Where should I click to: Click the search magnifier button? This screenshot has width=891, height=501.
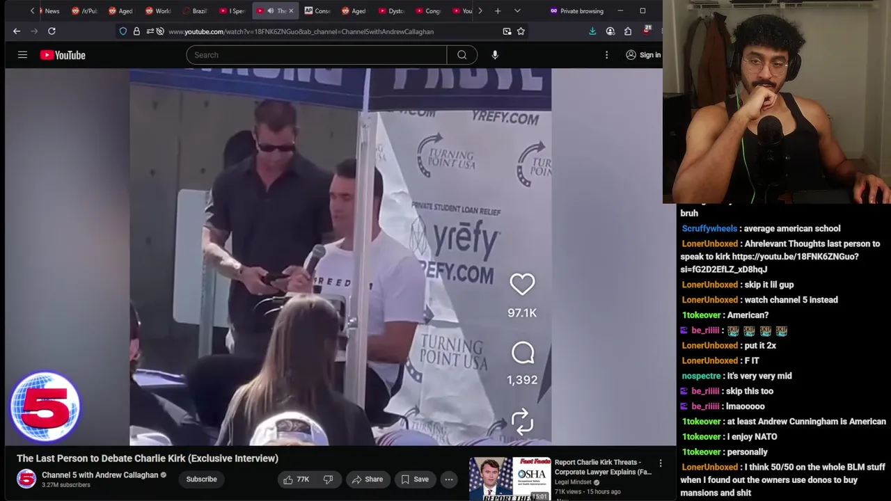(462, 55)
